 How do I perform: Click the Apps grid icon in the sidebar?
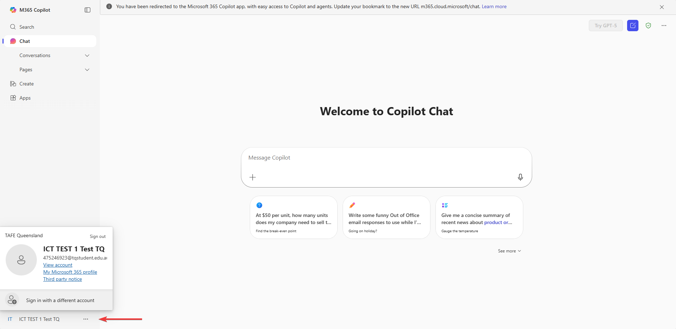(x=13, y=98)
